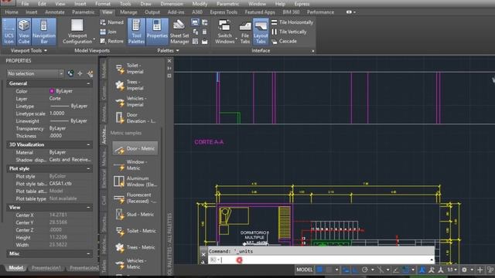Select the Door Elevation tool
The image size is (495, 278).
pyautogui.click(x=135, y=118)
